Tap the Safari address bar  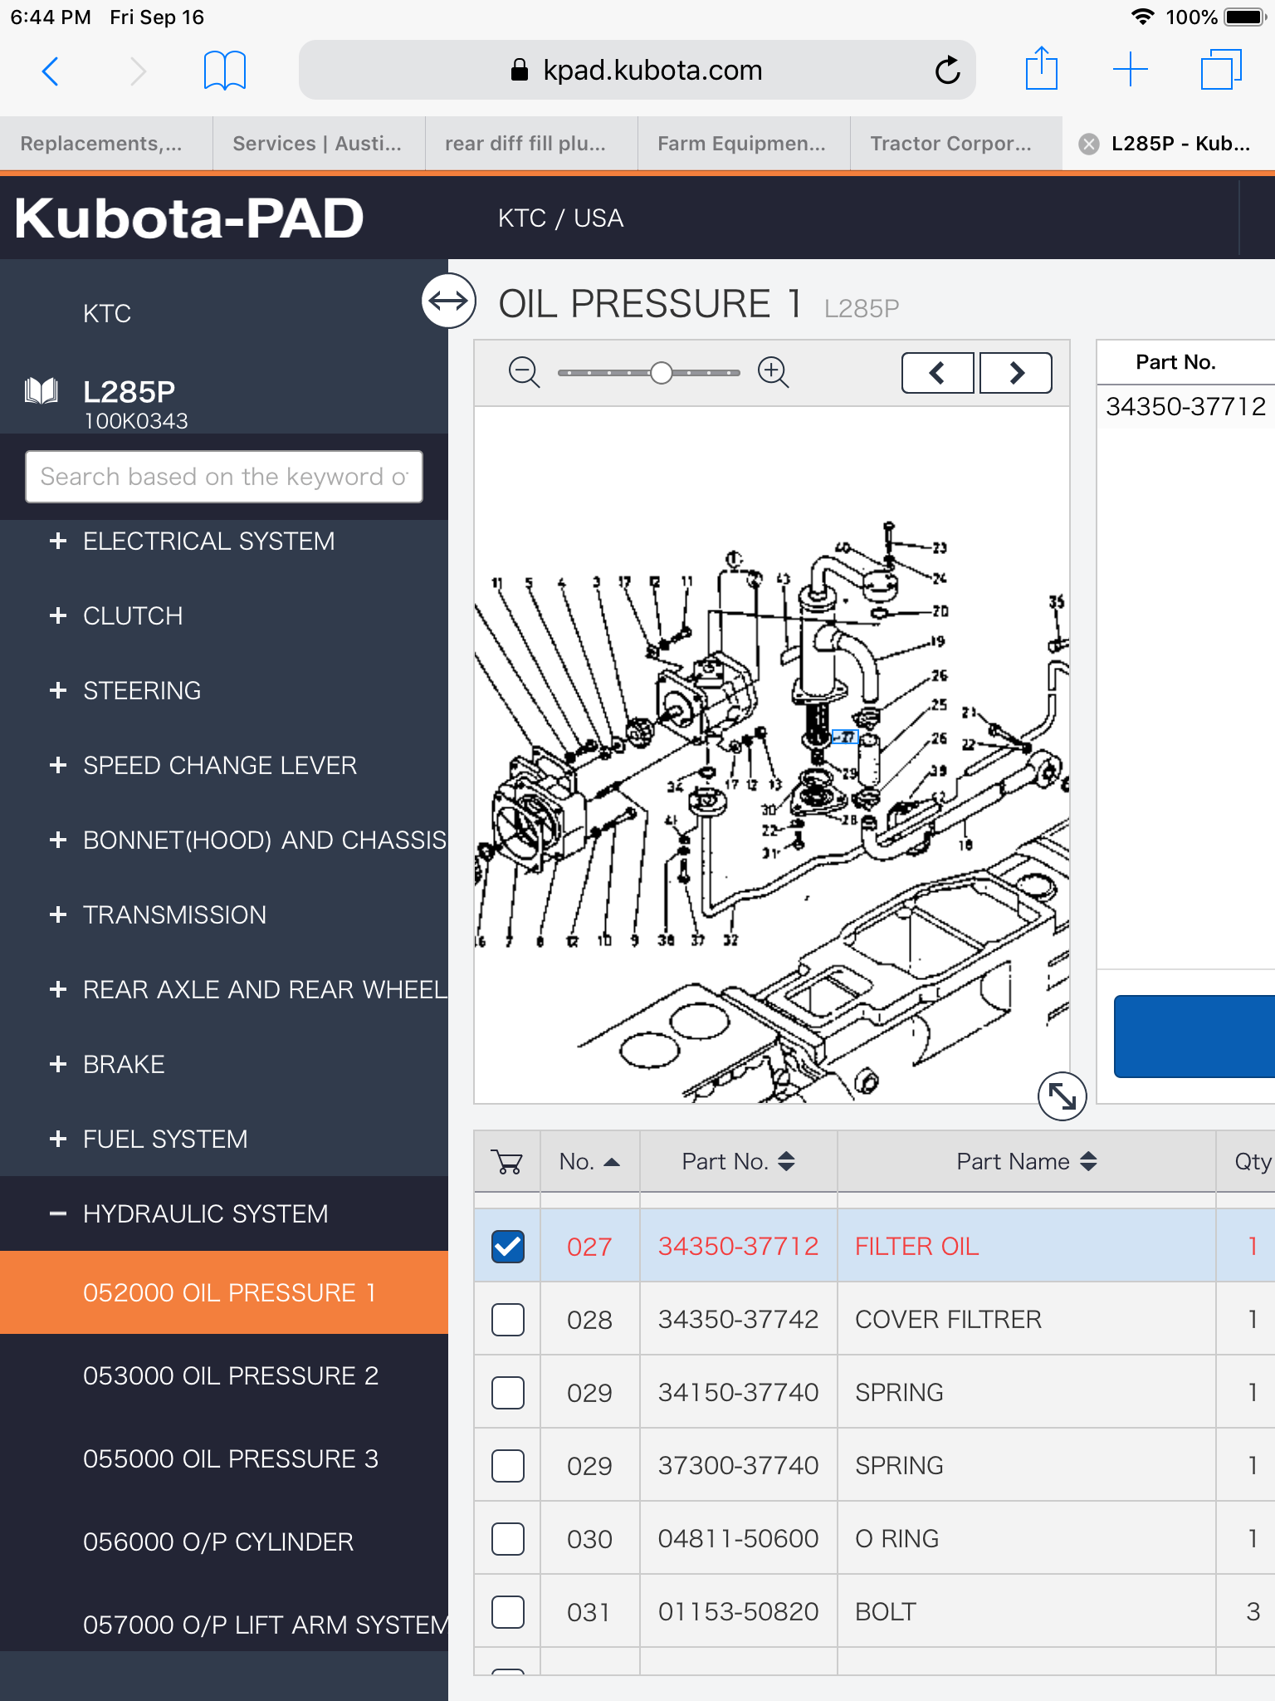tap(637, 71)
